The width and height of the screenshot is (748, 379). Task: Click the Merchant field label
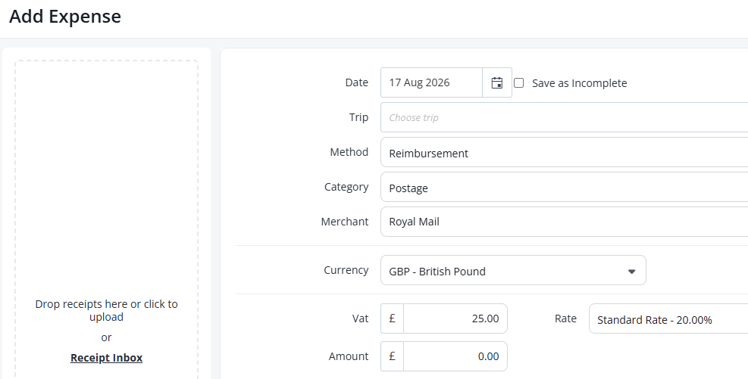(344, 222)
